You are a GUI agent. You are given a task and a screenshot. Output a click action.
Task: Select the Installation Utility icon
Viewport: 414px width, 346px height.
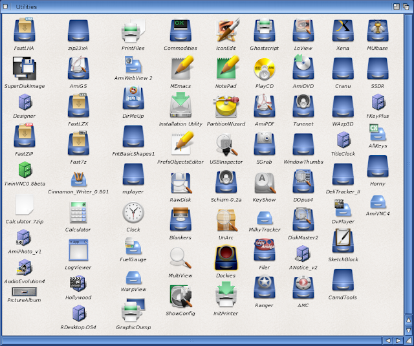[x=180, y=105]
